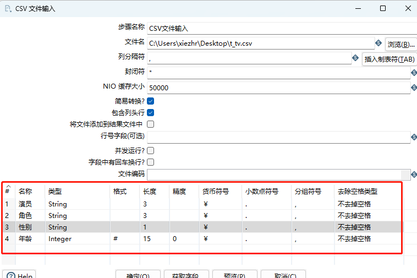Click the 获取字段 button
417x278 pixels.
186,274
